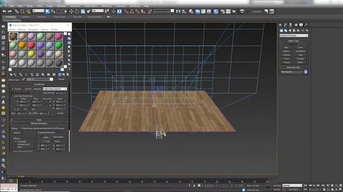The image size is (343, 192).
Task: Activate the Select and Link tool
Action: [x=17, y=11]
